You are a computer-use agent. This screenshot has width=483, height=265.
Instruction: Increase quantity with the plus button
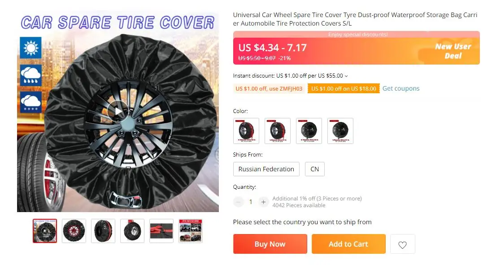click(x=263, y=202)
